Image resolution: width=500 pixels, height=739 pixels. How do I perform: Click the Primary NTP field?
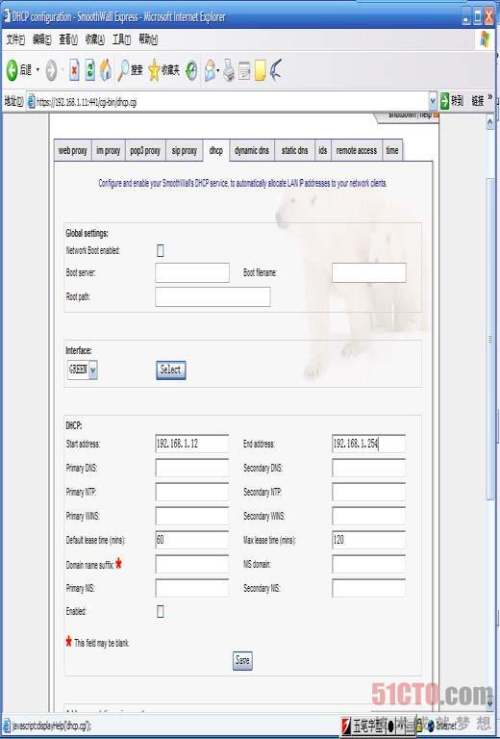[192, 492]
